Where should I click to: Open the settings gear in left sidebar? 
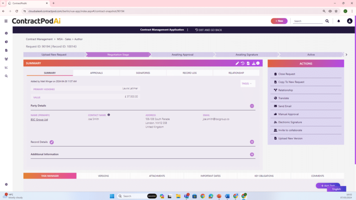click(x=6, y=184)
